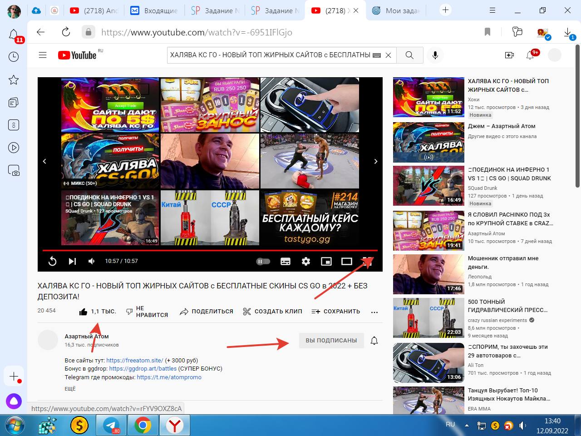Open Alice assistant in sidebar

pos(14,401)
